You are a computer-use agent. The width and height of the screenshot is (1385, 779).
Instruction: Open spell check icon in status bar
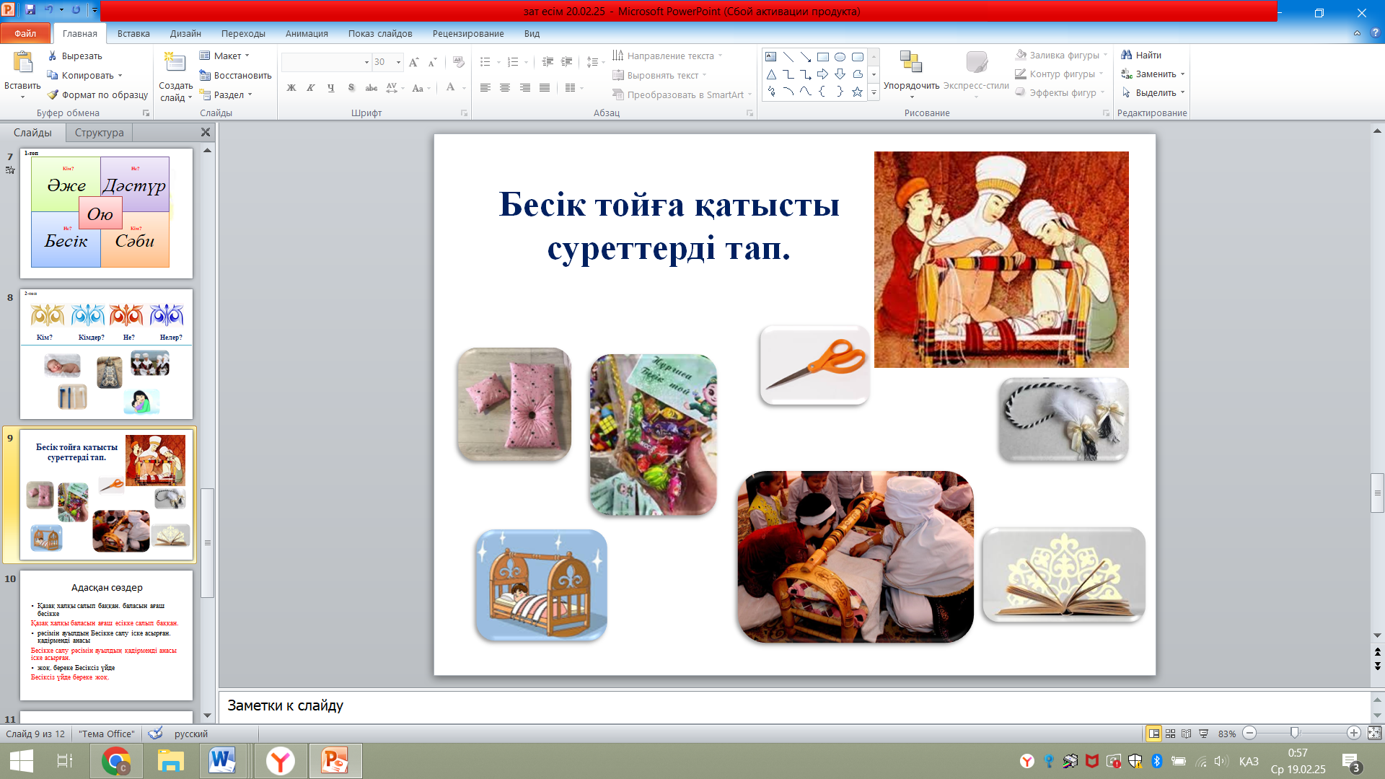click(155, 734)
